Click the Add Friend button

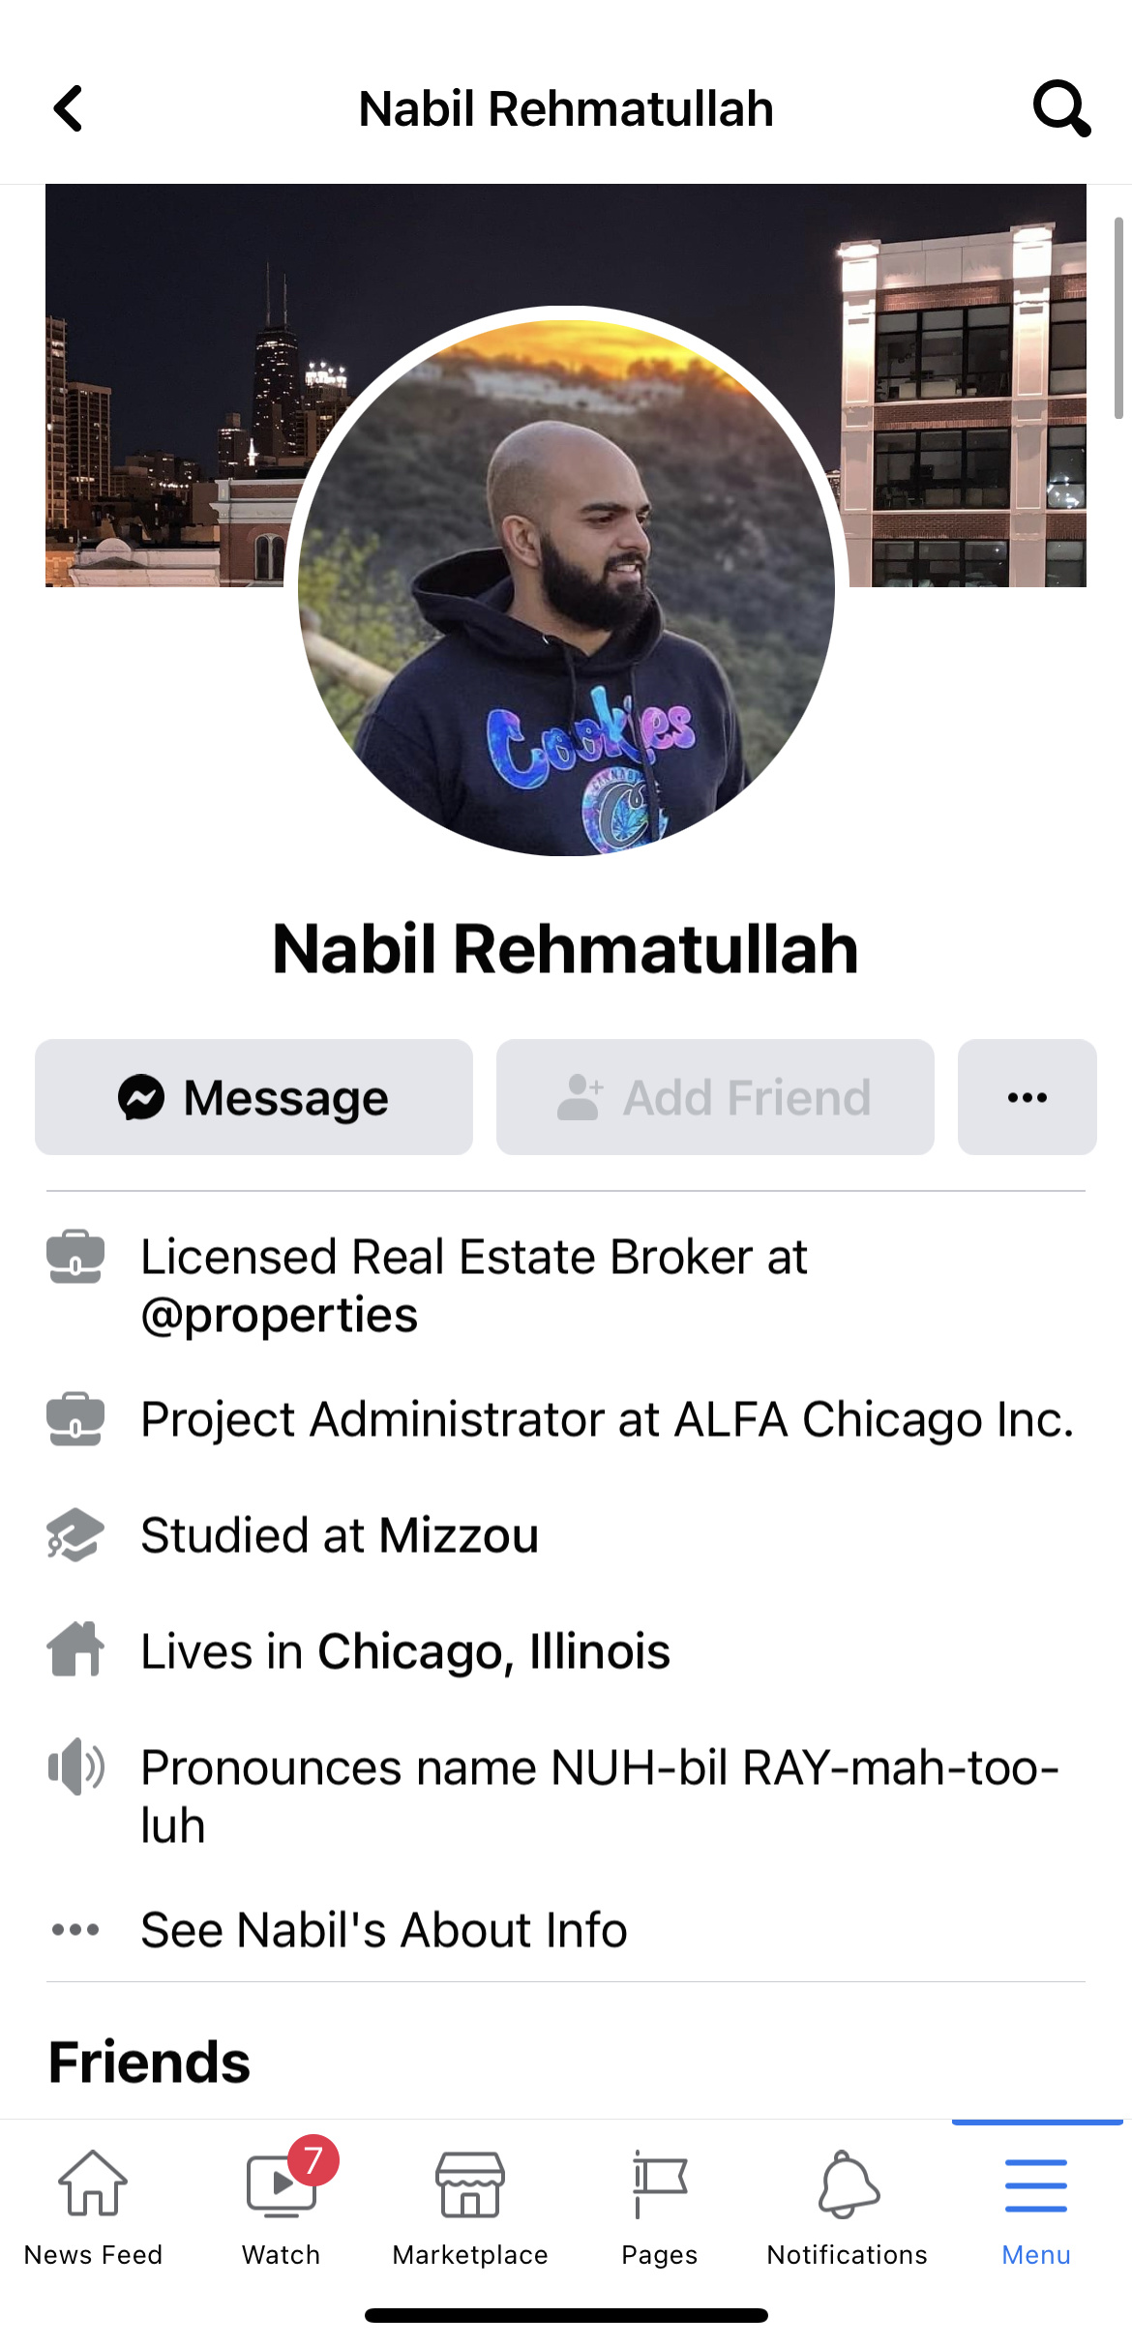[x=715, y=1097]
